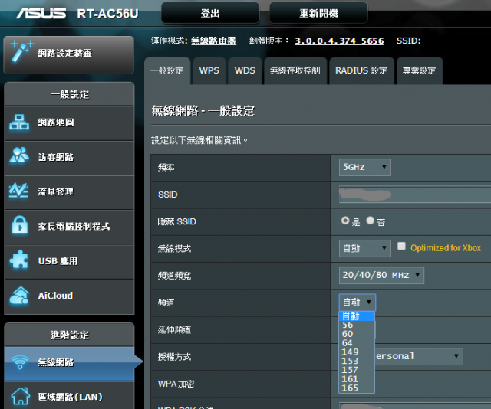
Task: Click the 區域網路(LAN) house icon
Action: coord(21,396)
